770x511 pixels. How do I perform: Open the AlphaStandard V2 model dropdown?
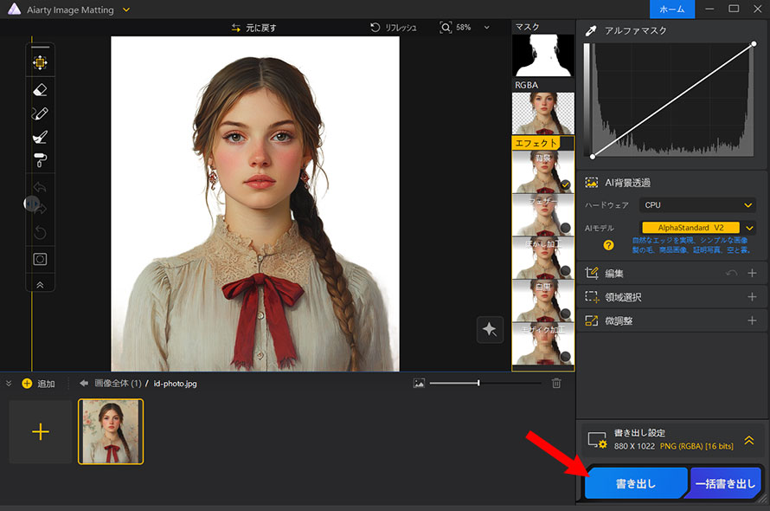coord(749,228)
